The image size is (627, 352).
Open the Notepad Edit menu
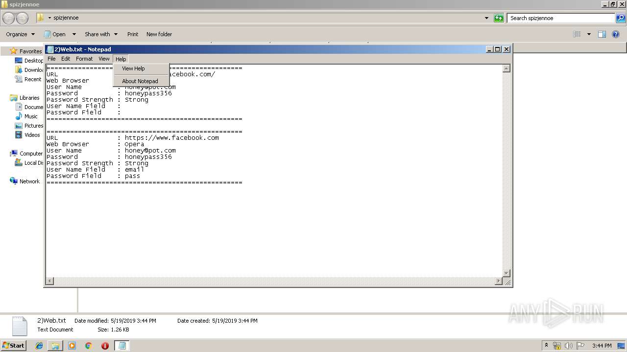click(66, 59)
